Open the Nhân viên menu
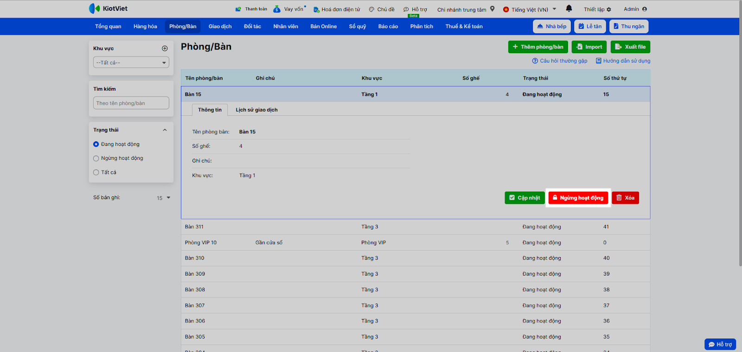The width and height of the screenshot is (742, 352). [x=286, y=26]
